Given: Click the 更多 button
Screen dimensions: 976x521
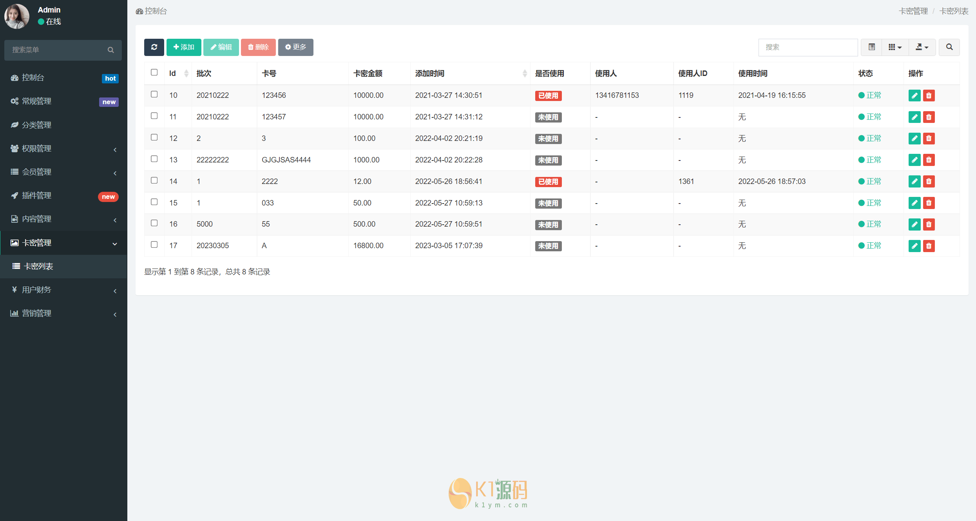Looking at the screenshot, I should 295,47.
